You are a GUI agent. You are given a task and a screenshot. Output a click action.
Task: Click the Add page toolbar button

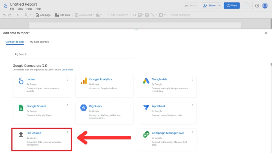pos(43,15)
